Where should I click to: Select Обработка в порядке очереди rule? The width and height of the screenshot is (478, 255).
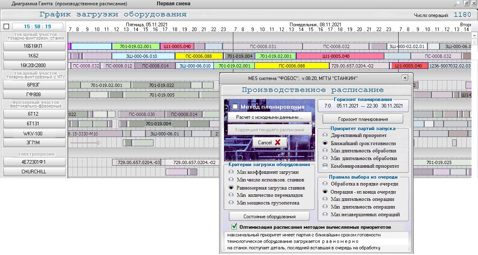coord(325,184)
